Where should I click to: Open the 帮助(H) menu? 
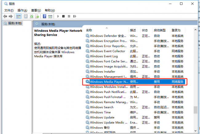(x=50, y=10)
